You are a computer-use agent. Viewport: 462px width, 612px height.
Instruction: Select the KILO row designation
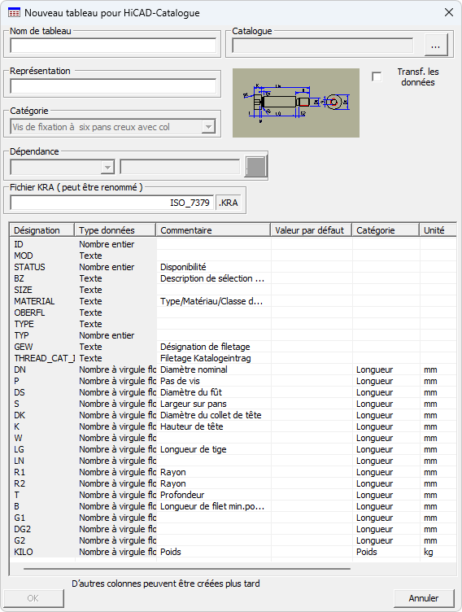[x=24, y=552]
